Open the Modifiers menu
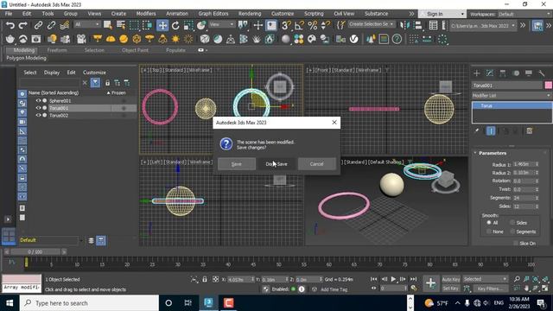This screenshot has height=311, width=553. coord(146,14)
